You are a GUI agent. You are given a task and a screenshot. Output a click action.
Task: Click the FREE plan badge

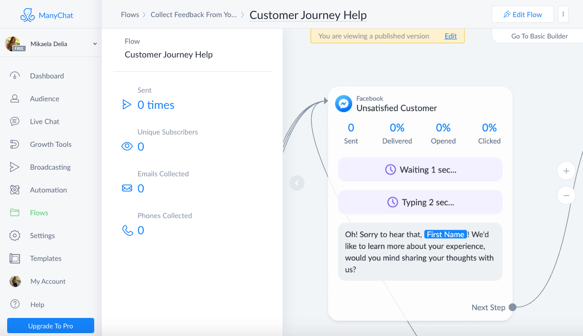[x=20, y=48]
